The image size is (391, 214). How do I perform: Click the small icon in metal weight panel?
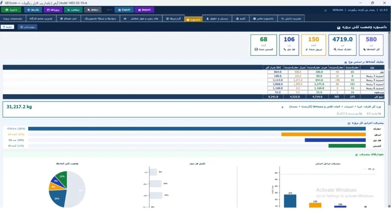tap(283, 107)
